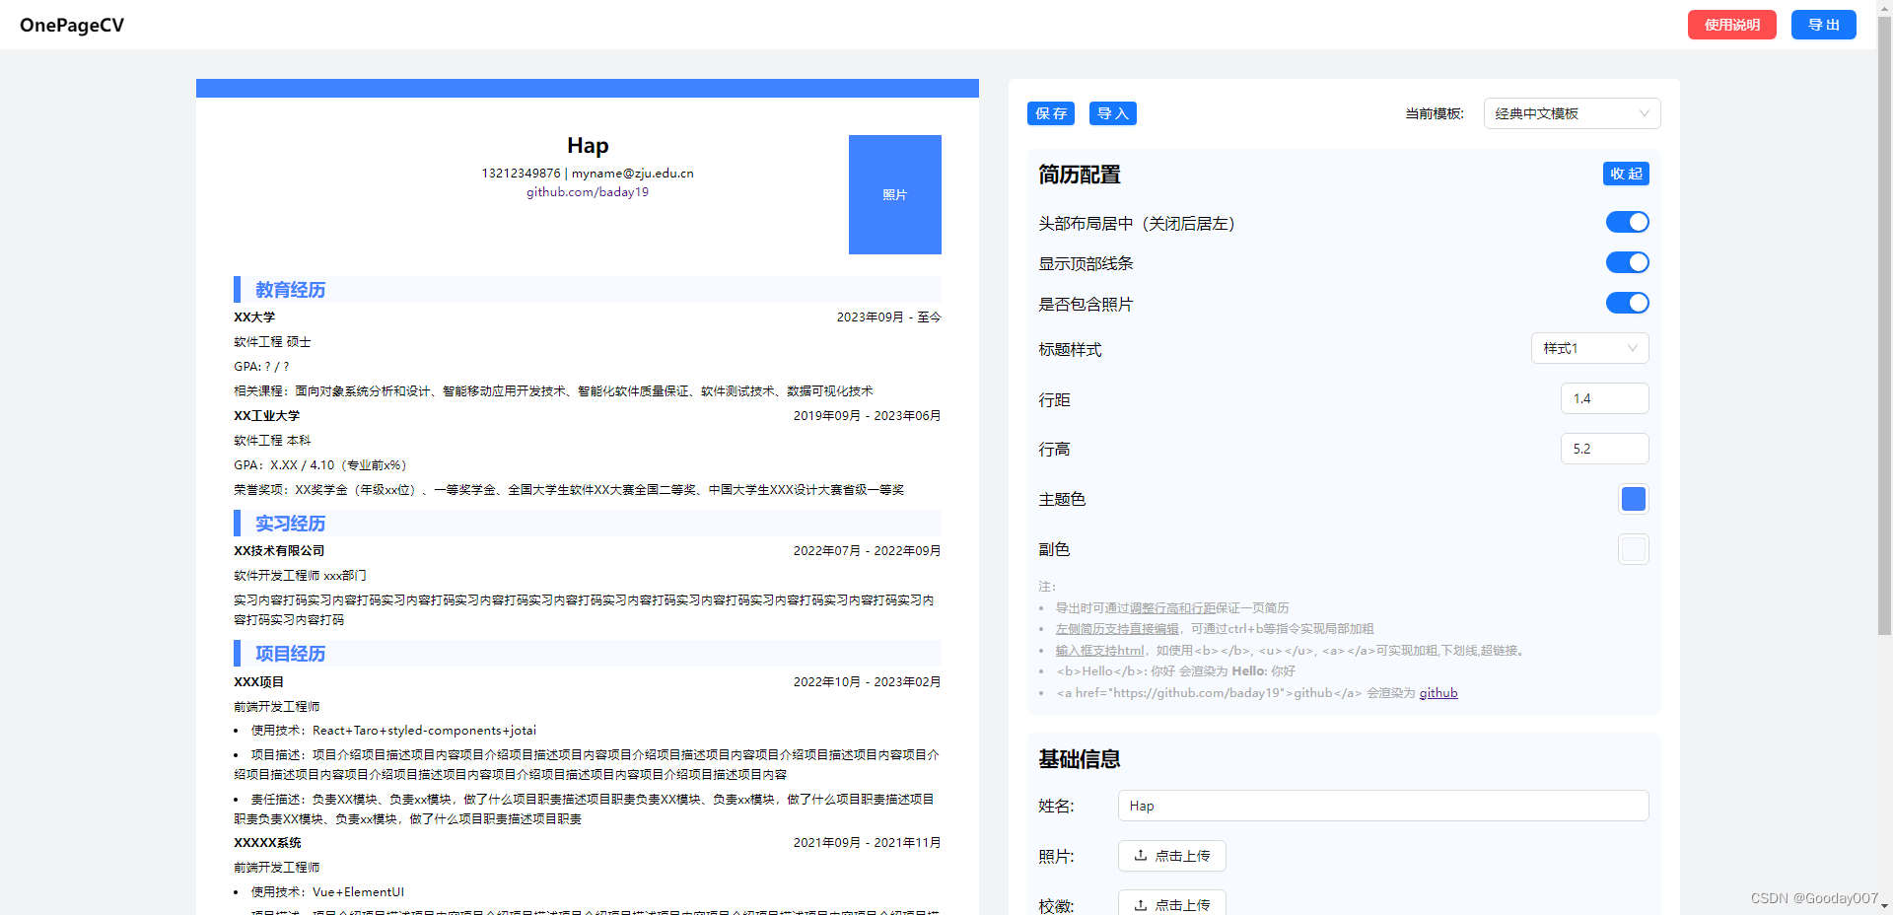Toggle 头部布局居中 switch

(x=1627, y=222)
